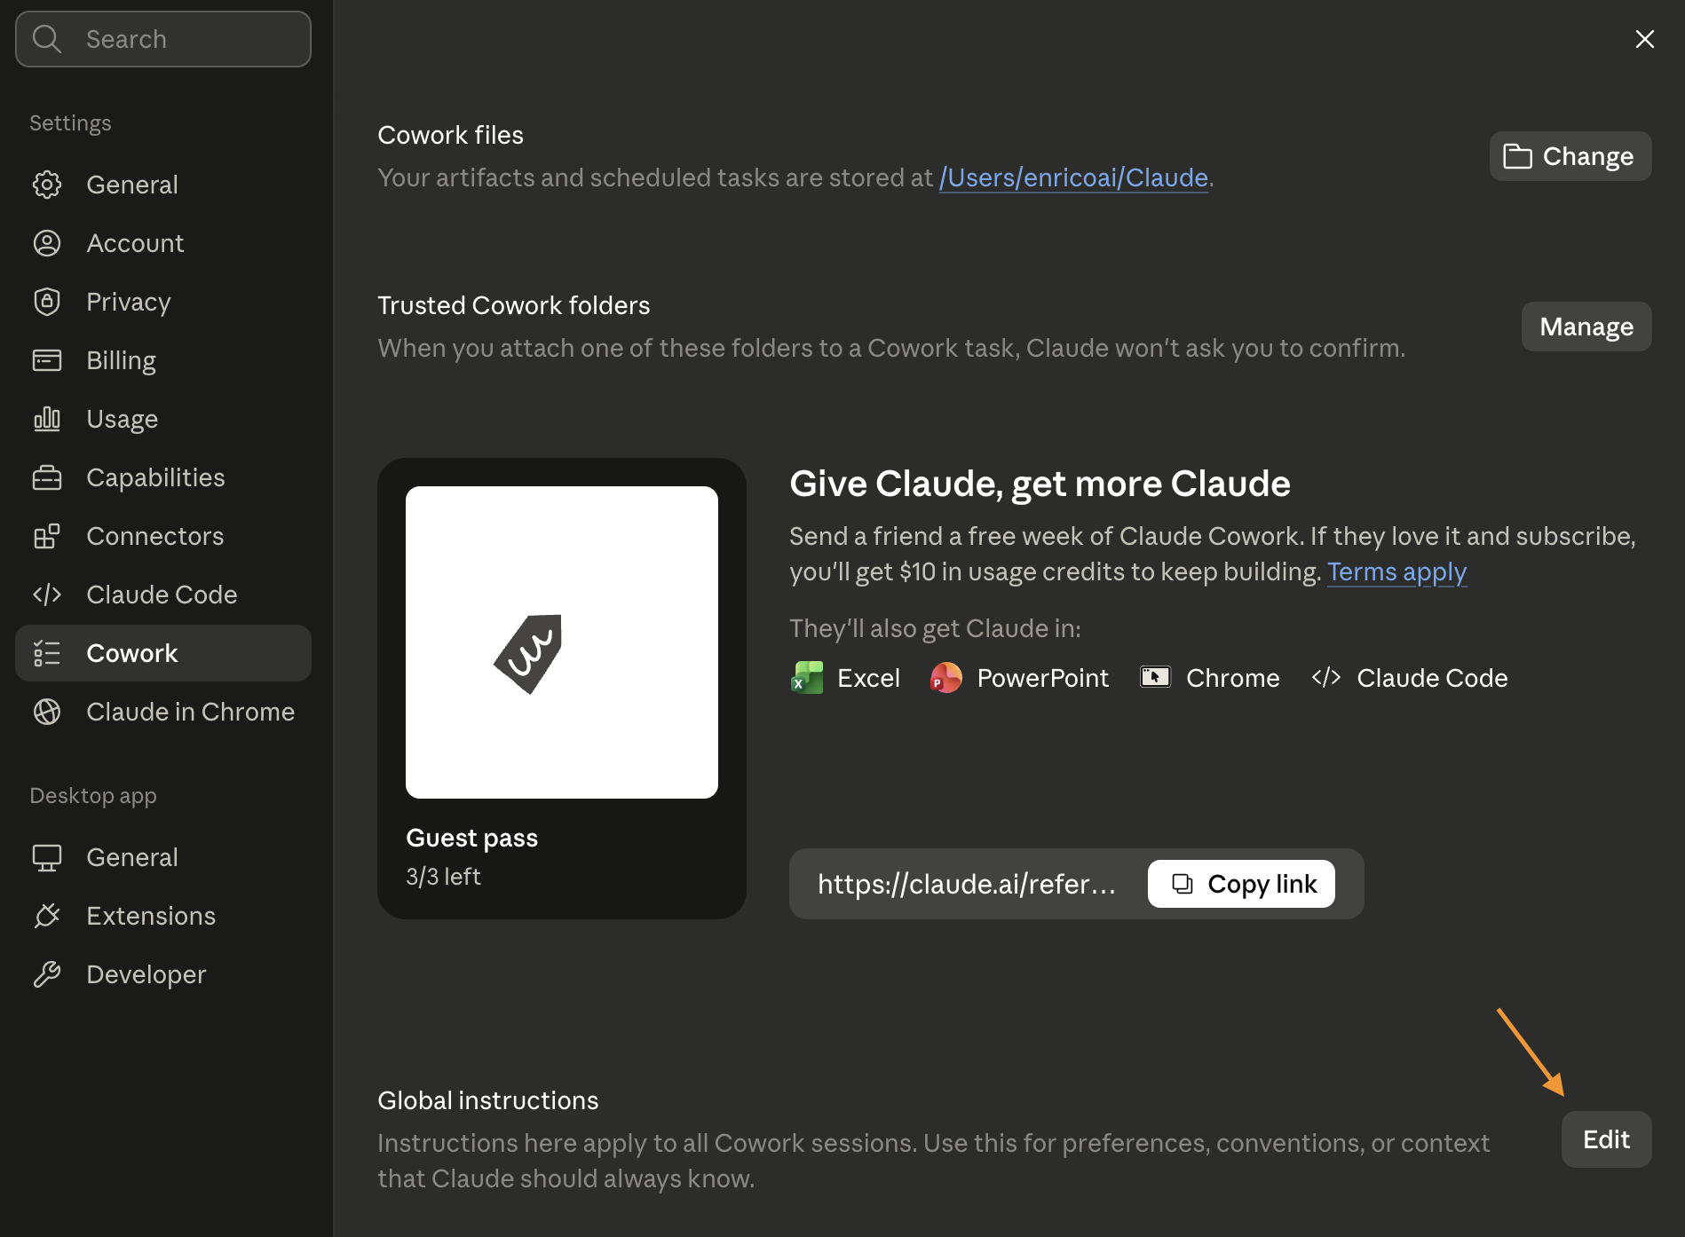Open the Developer section
Viewport: 1685px width, 1237px height.
pyautogui.click(x=163, y=974)
